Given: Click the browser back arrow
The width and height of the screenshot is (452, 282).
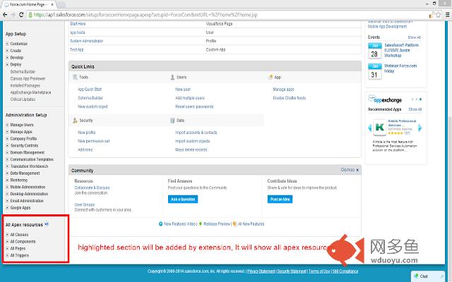Looking at the screenshot, I should pos(5,14).
